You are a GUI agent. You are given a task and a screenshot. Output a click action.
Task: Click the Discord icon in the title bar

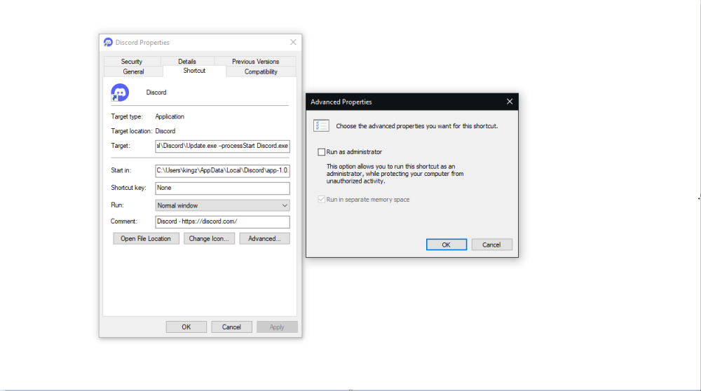[108, 42]
